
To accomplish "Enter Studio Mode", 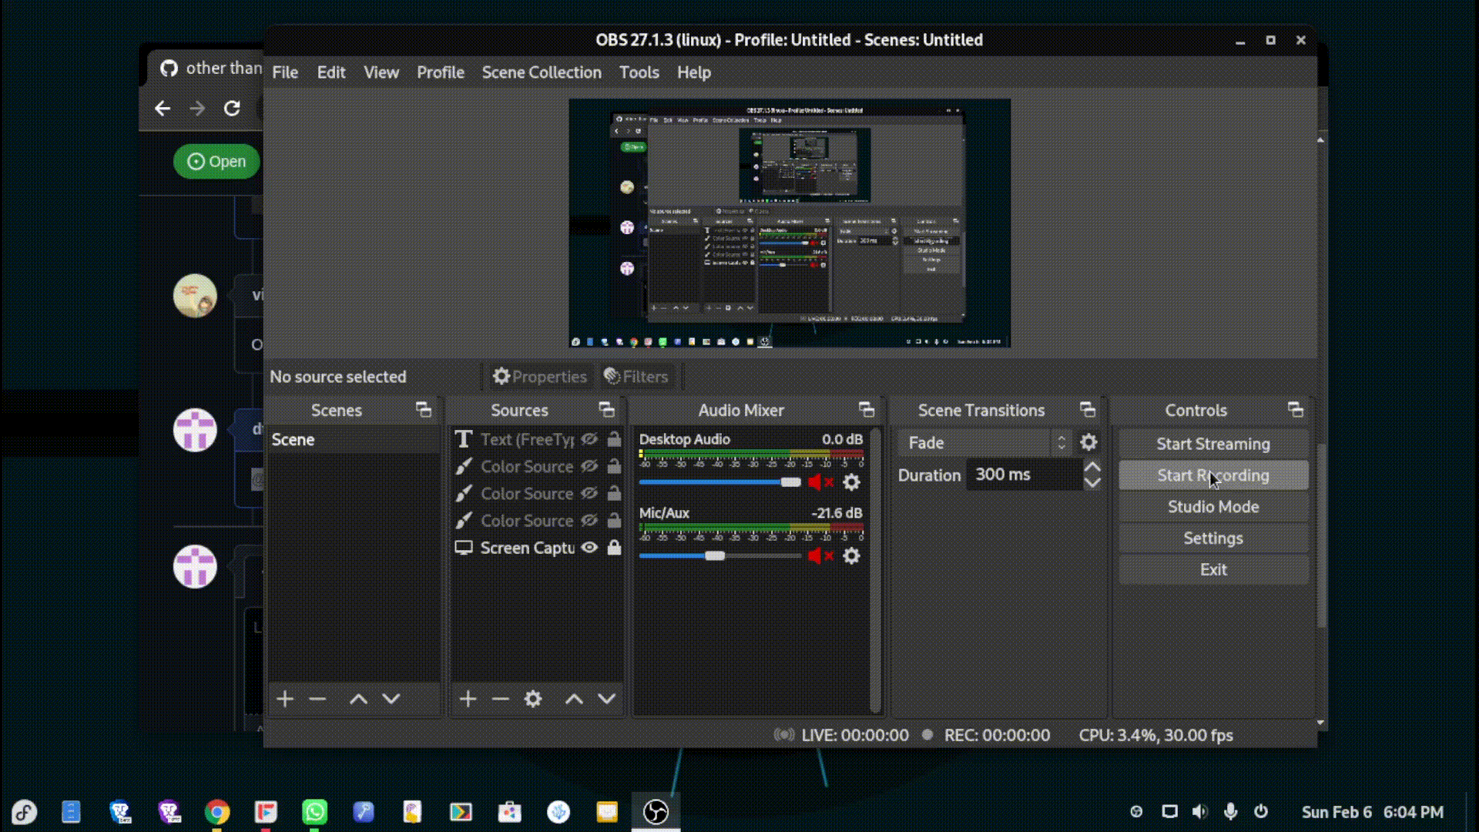I will [1212, 507].
